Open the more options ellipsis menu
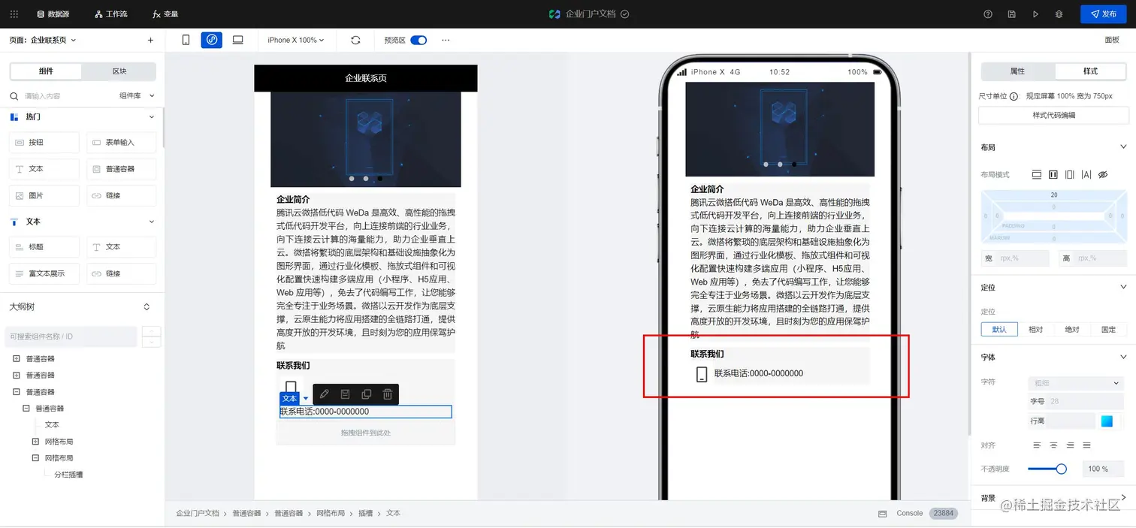 (446, 41)
